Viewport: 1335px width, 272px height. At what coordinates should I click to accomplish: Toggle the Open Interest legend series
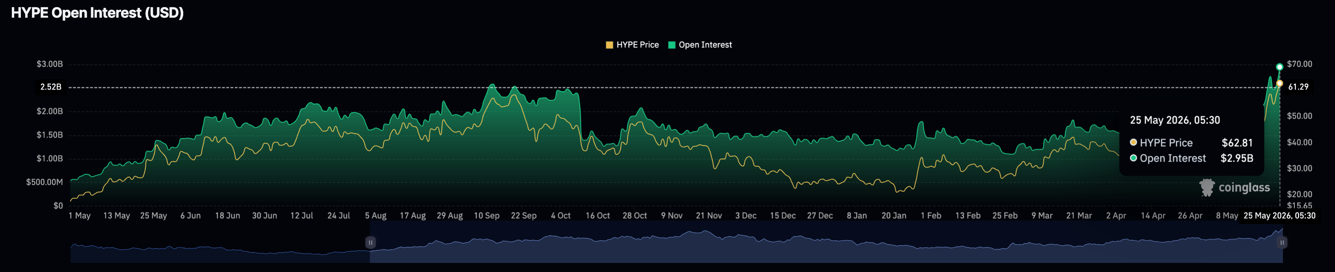pyautogui.click(x=700, y=45)
